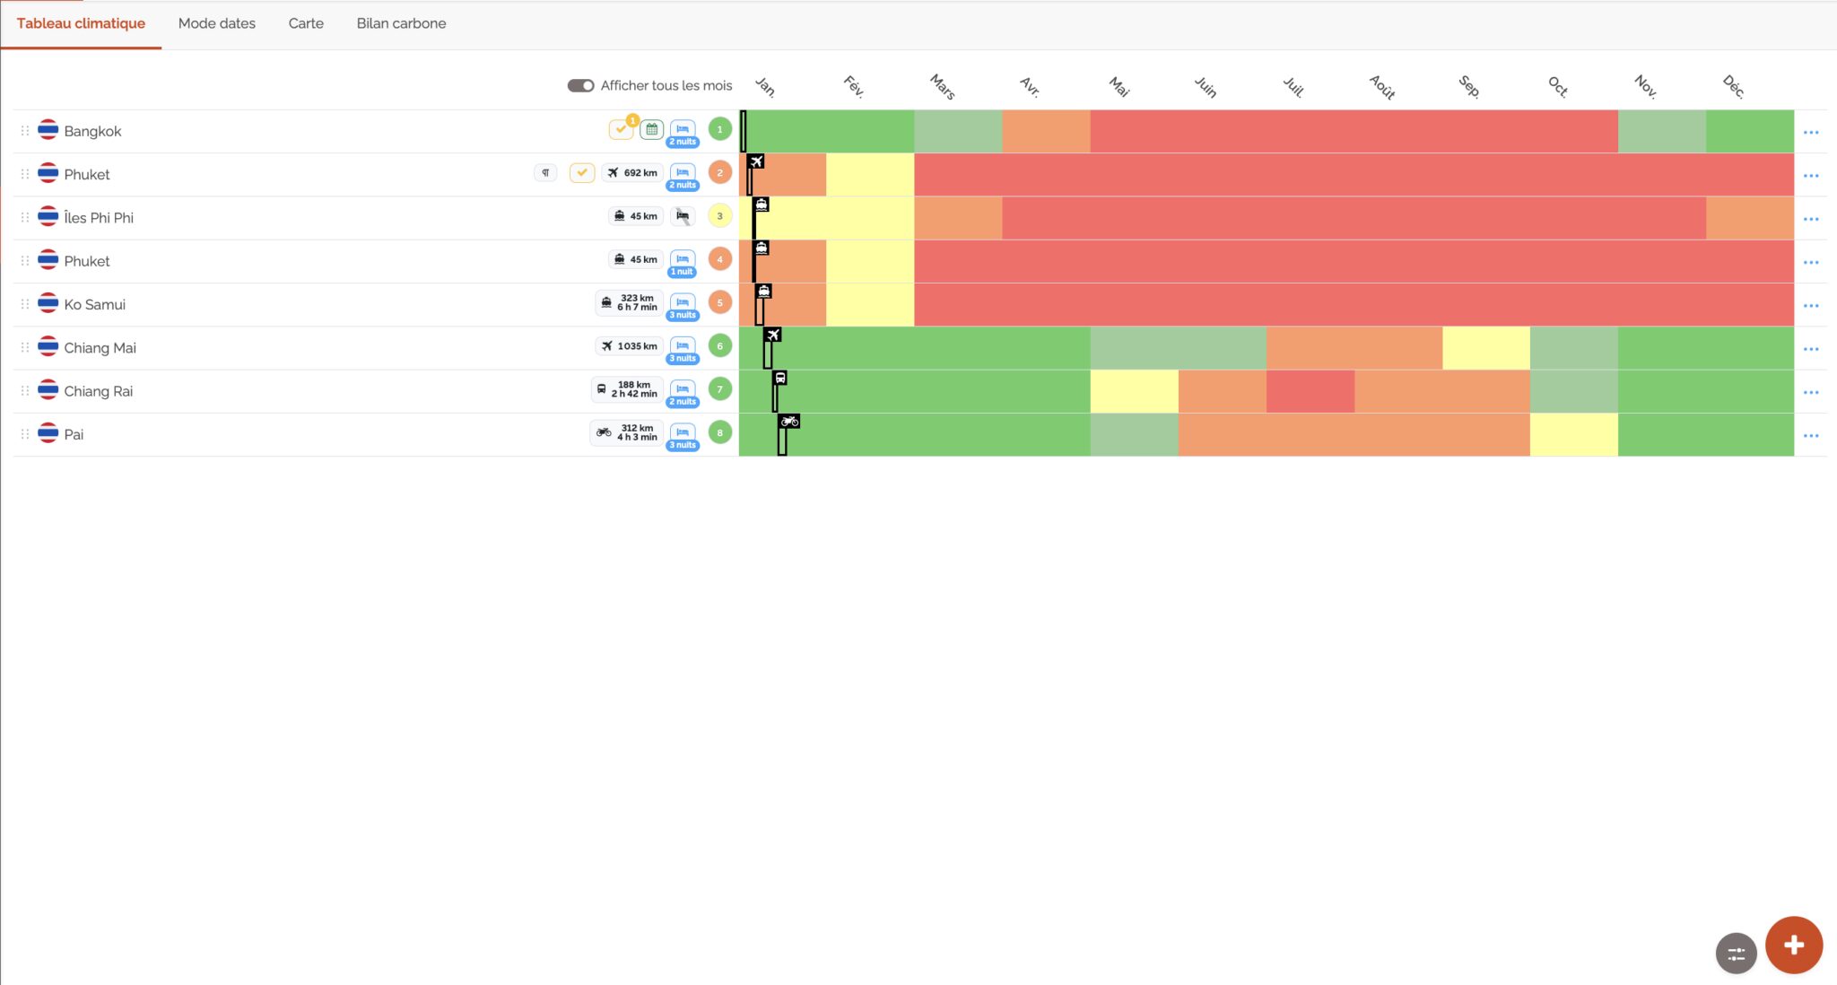
Task: Click the Chiang Rai destination name
Action: pyautogui.click(x=98, y=391)
